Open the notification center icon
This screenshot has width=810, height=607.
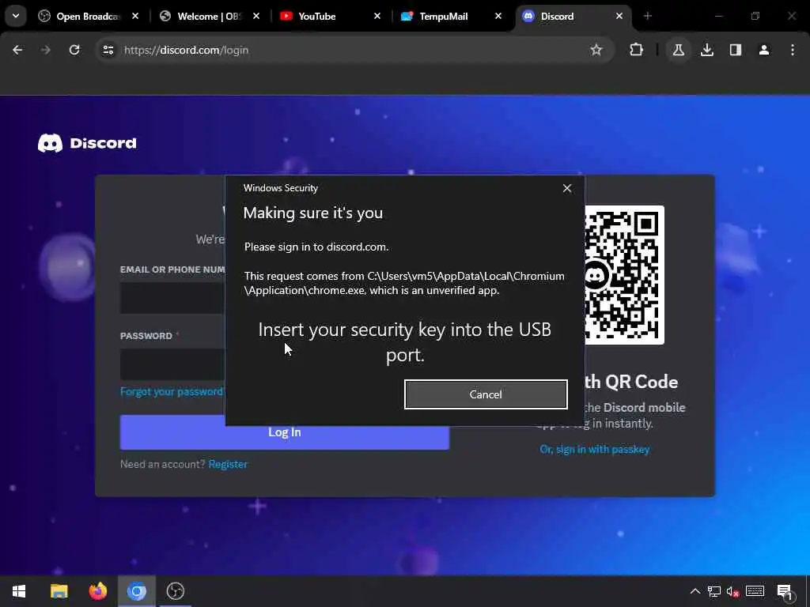(x=785, y=592)
